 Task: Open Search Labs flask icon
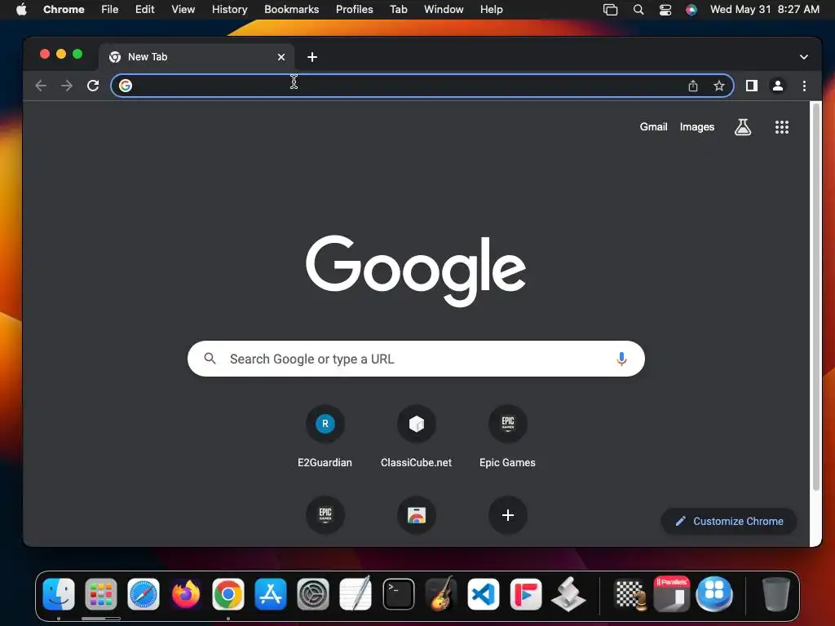click(x=743, y=126)
